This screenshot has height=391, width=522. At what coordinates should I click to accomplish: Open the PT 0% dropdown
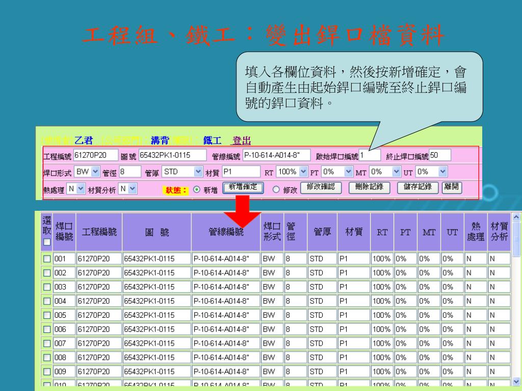click(x=337, y=172)
